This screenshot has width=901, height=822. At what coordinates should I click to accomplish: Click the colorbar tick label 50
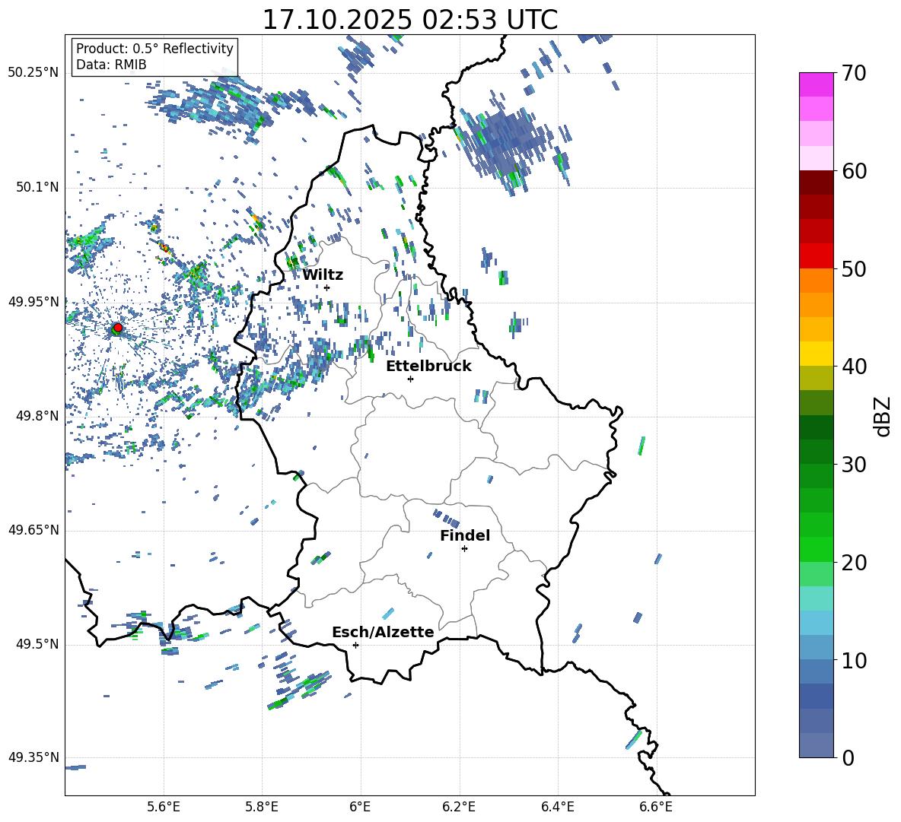[x=854, y=269]
